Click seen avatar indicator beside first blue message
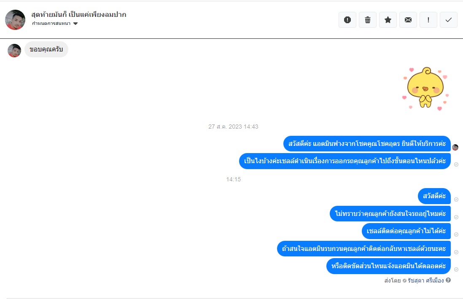The width and height of the screenshot is (463, 299). pyautogui.click(x=455, y=147)
